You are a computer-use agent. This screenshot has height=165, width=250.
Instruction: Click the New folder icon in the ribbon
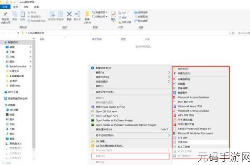click(87, 14)
